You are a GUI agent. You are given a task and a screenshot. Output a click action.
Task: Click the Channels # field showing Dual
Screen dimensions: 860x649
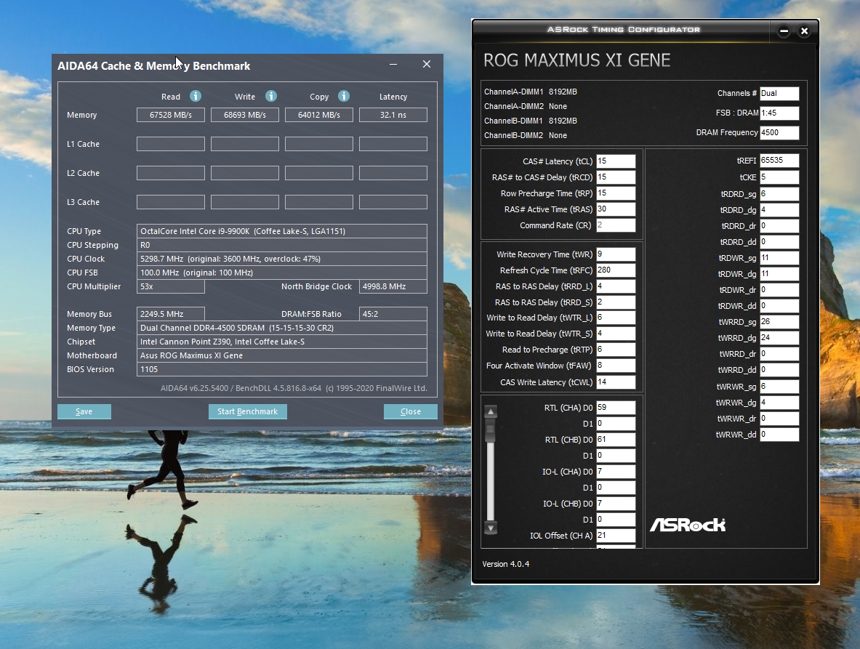pos(779,93)
